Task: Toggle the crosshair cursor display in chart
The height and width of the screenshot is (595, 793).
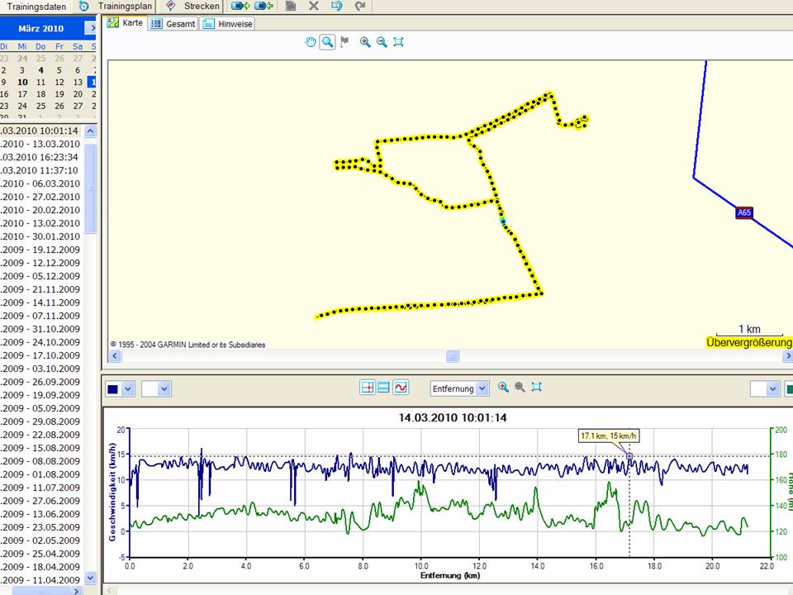Action: 368,388
